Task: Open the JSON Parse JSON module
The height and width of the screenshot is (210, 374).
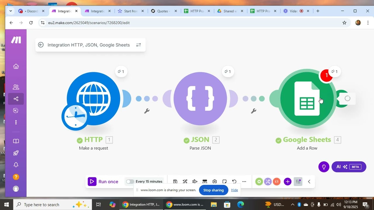Action: click(x=200, y=99)
